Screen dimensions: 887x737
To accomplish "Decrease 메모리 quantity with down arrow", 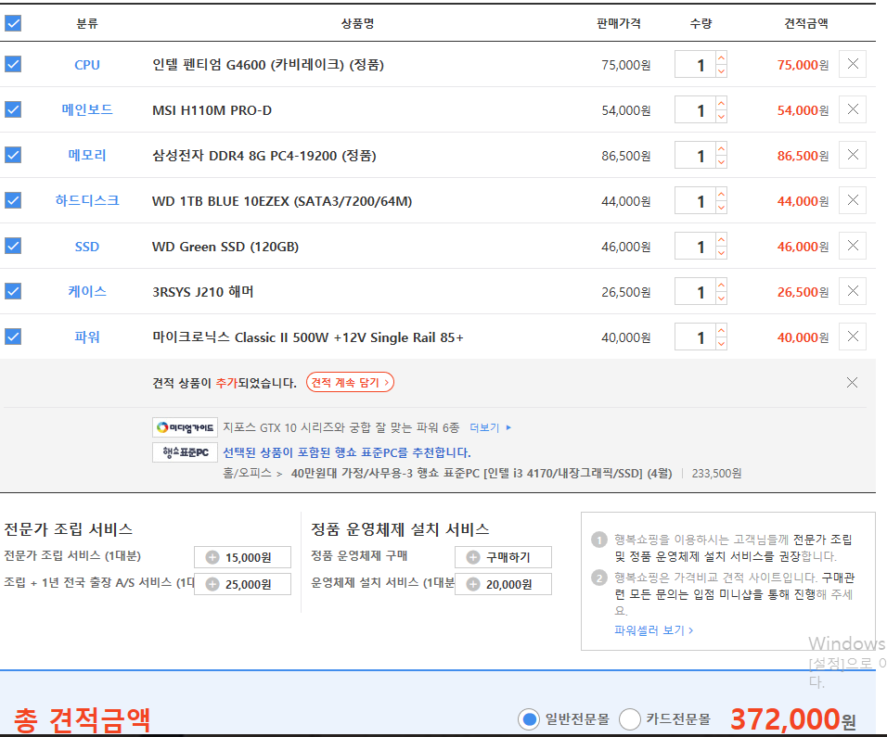I will [x=721, y=161].
